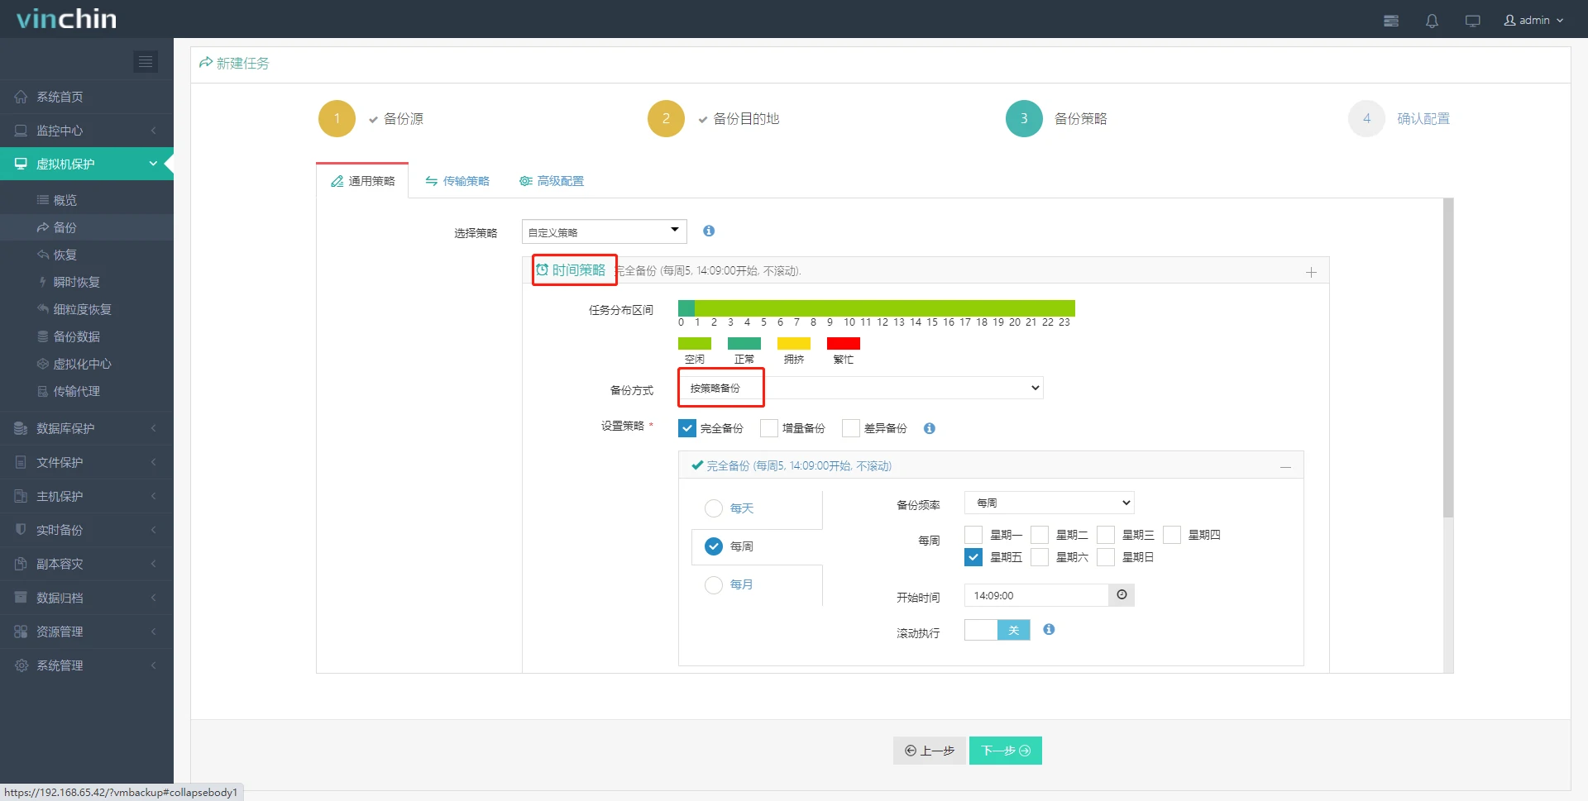Switch to 传输策略 tab
Image resolution: width=1588 pixels, height=801 pixels.
point(457,181)
